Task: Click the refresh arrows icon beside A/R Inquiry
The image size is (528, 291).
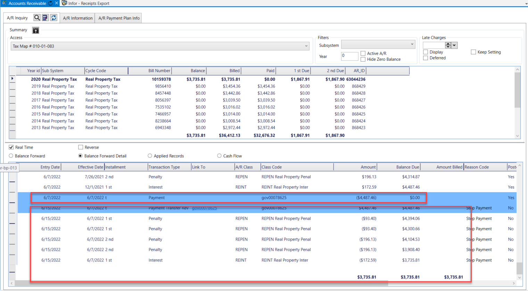Action: [53, 18]
